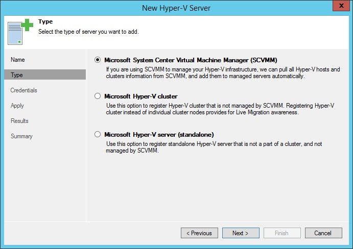The height and width of the screenshot is (249, 353).
Task: Click "Select the type of server" subtitle
Action: (88, 32)
